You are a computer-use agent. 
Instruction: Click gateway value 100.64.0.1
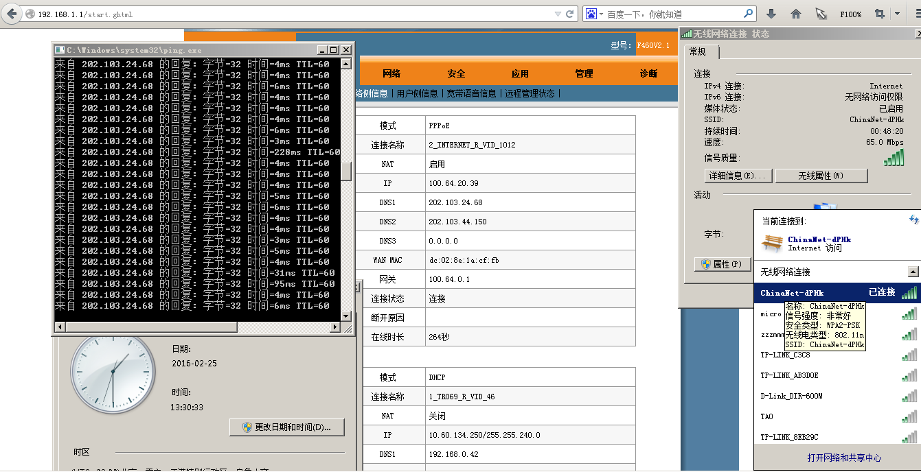(449, 280)
